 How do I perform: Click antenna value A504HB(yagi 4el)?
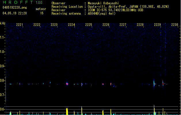pos(102,14)
